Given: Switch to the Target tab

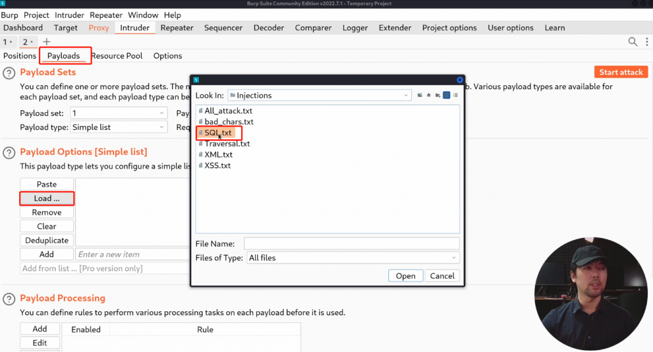Looking at the screenshot, I should tap(66, 28).
